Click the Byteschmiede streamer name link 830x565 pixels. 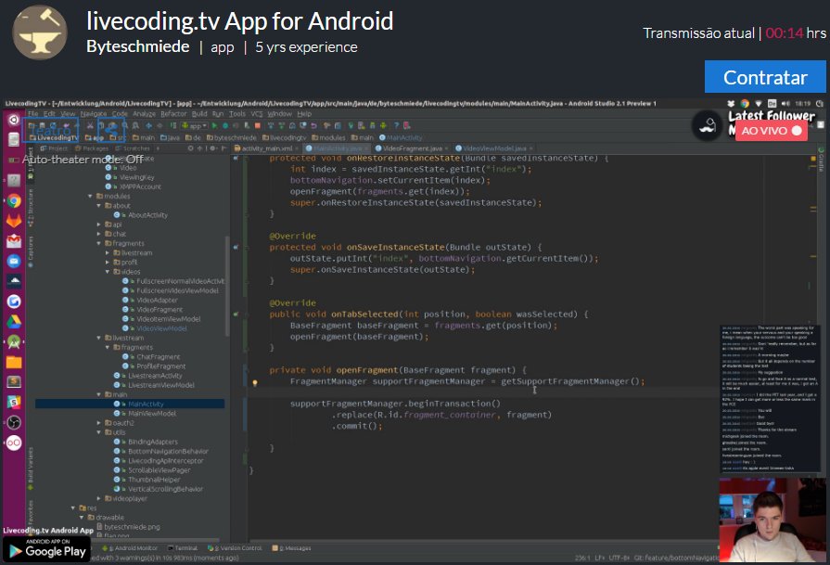click(x=137, y=46)
